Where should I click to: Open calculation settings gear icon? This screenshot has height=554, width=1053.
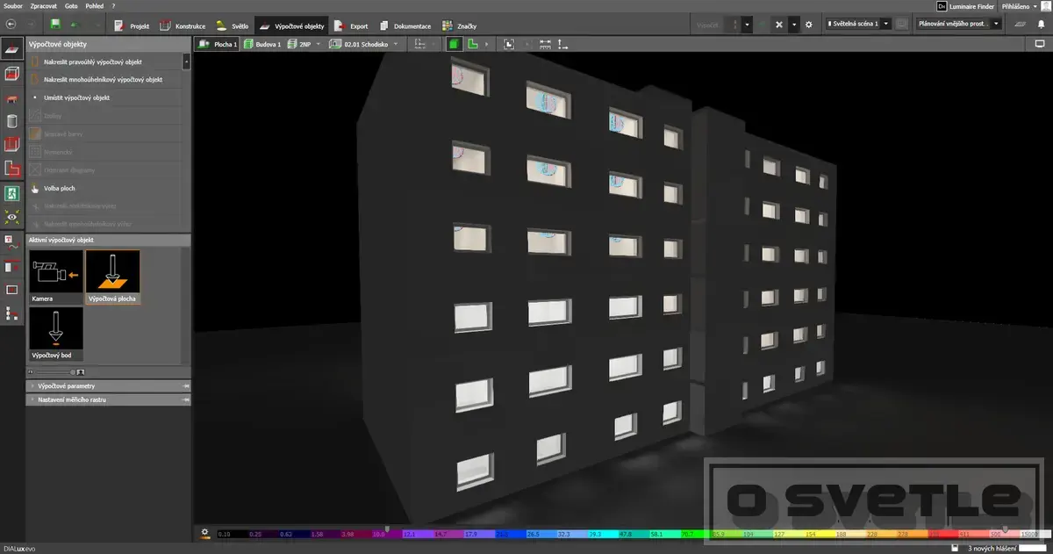click(x=808, y=25)
